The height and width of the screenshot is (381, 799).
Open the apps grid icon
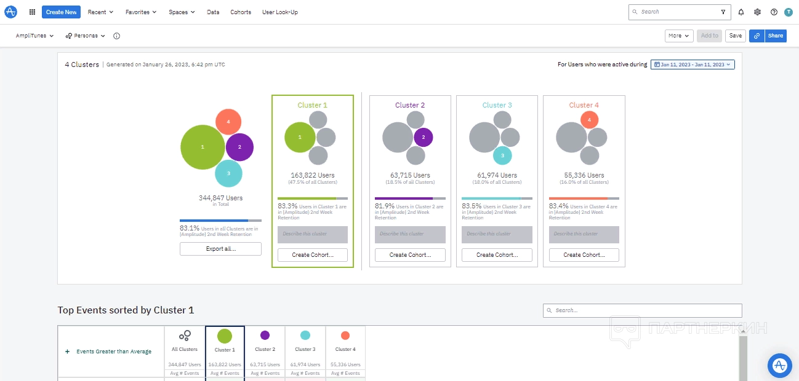32,12
